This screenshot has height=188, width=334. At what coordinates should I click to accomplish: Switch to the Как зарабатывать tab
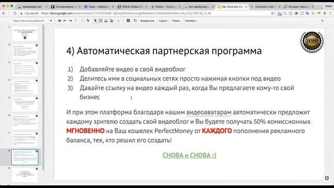pos(199,7)
